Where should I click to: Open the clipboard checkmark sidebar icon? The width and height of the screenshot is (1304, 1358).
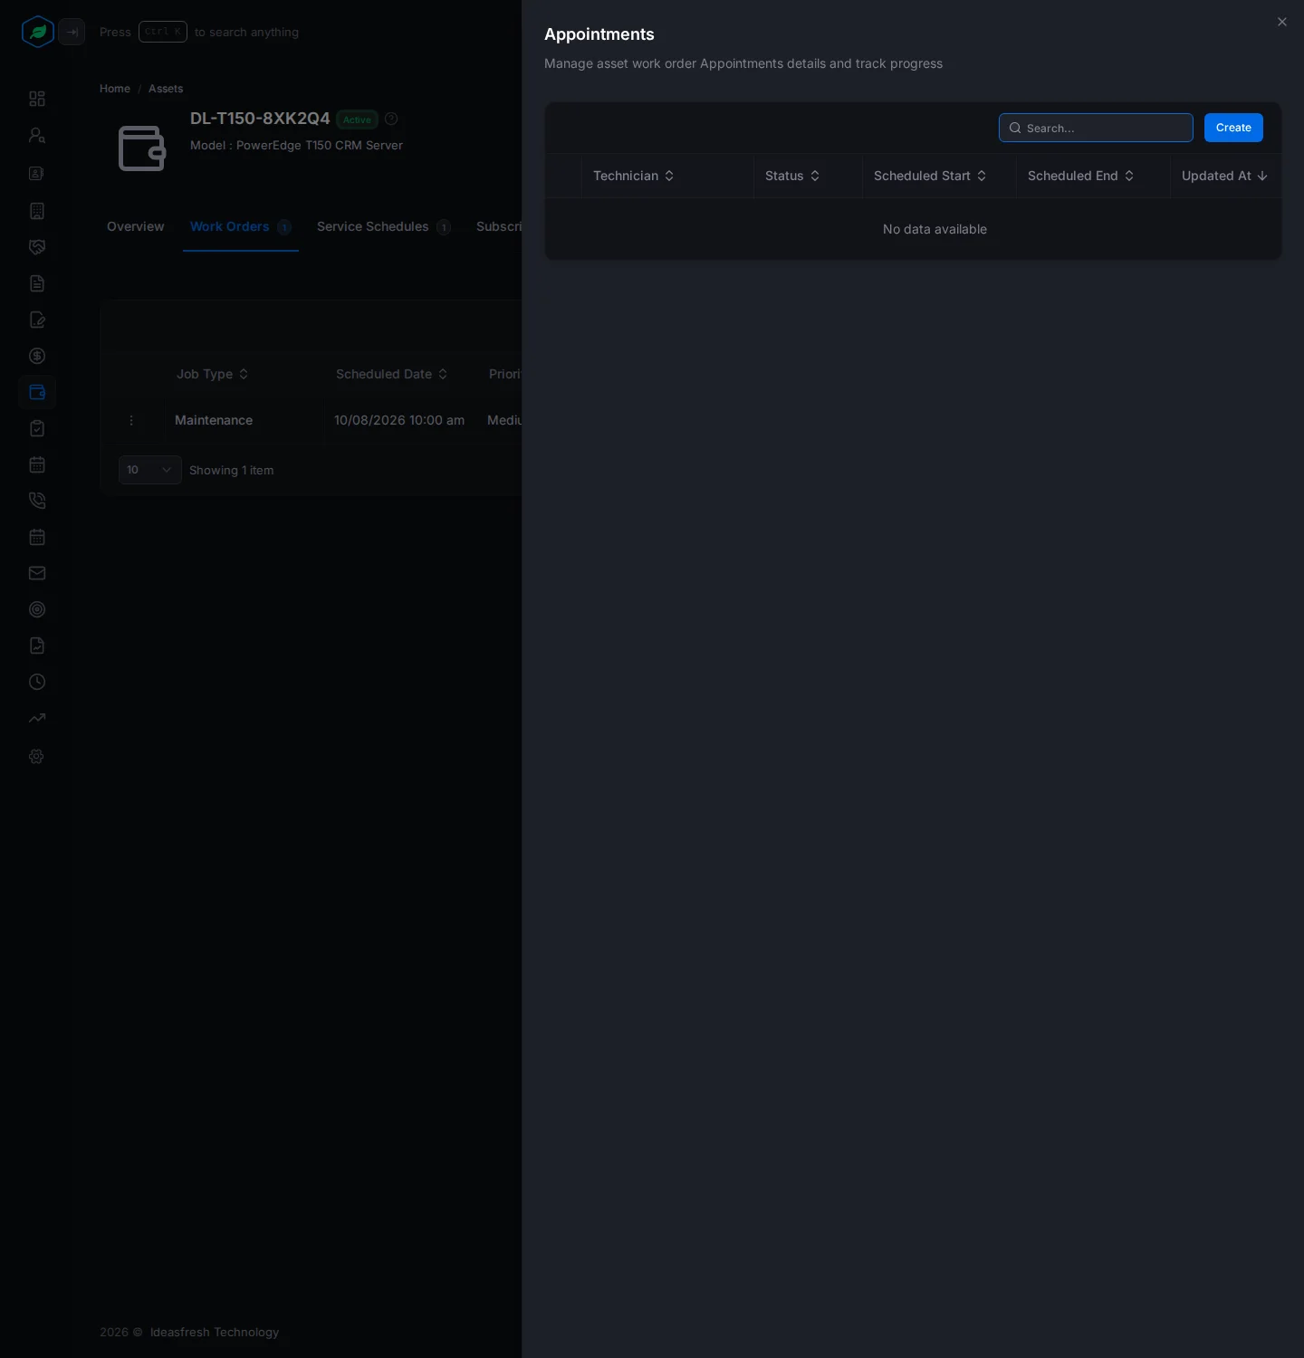(37, 428)
